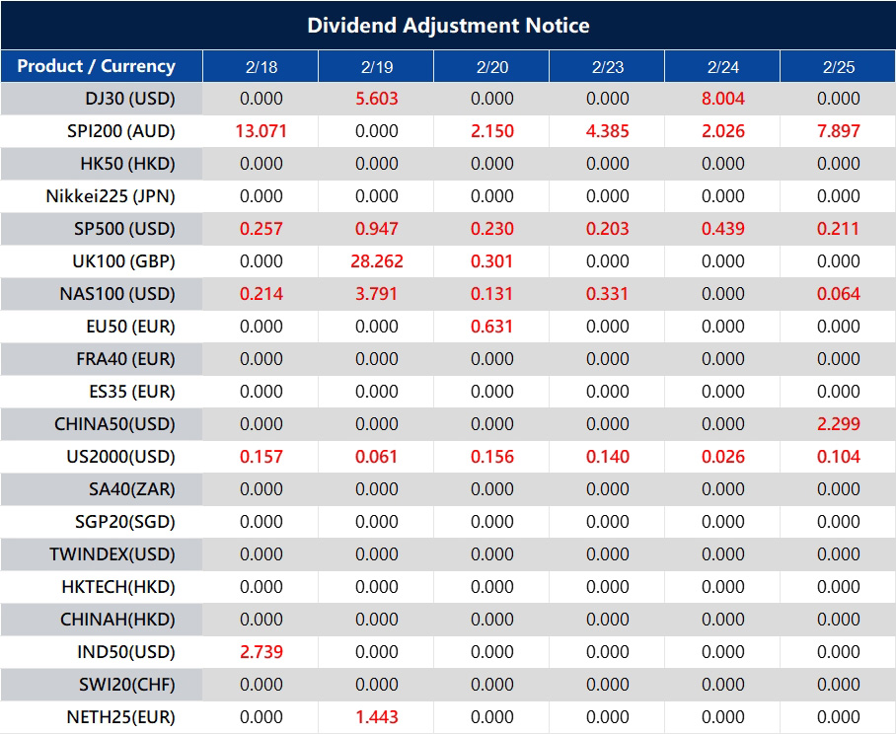896x734 pixels.
Task: Click the 8.004 value for DJ30
Action: [721, 99]
